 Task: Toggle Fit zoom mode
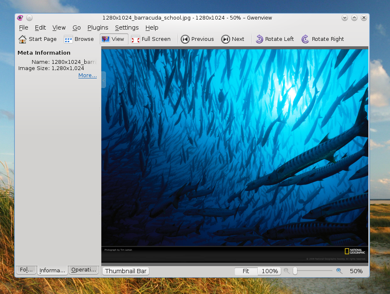pyautogui.click(x=246, y=271)
